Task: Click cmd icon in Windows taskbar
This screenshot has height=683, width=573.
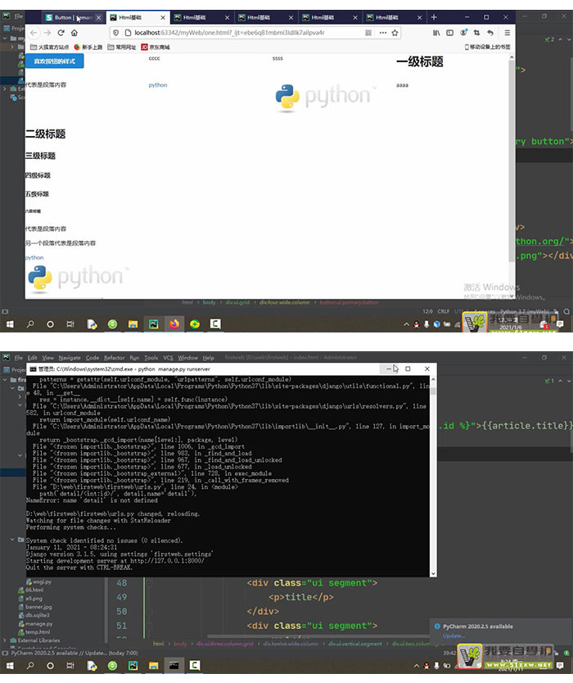Action: (x=174, y=666)
